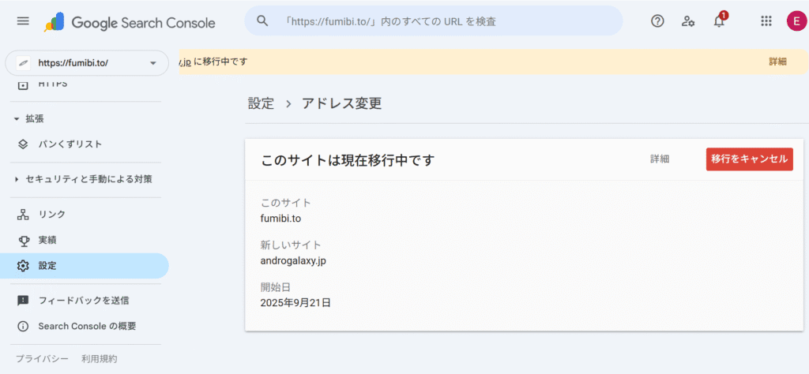Click the breadcrumbs layers icon
This screenshot has width=809, height=374.
(23, 144)
